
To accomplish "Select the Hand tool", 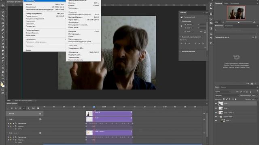I will pyautogui.click(x=3, y=72).
